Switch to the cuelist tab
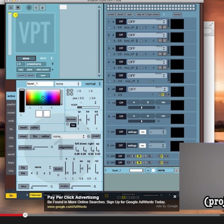Image resolution: width=224 pixels, height=224 pixels. [11, 104]
